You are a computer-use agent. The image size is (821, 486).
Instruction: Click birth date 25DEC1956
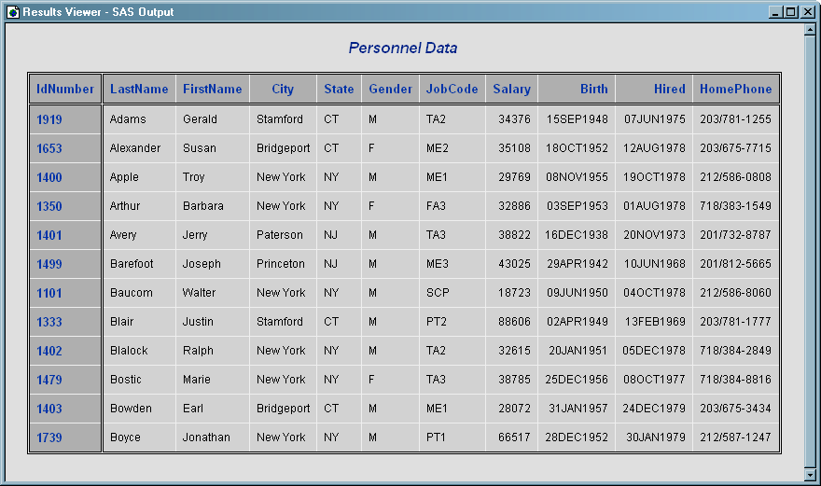pos(577,379)
